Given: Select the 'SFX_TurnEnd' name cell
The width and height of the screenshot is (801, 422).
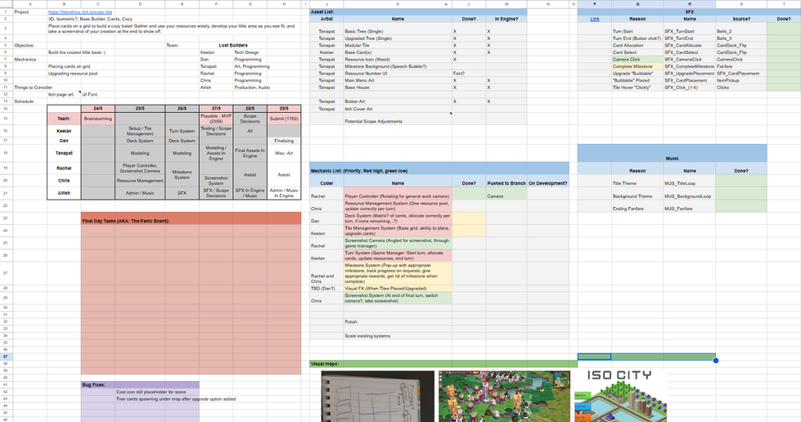Looking at the screenshot, I should [689, 38].
